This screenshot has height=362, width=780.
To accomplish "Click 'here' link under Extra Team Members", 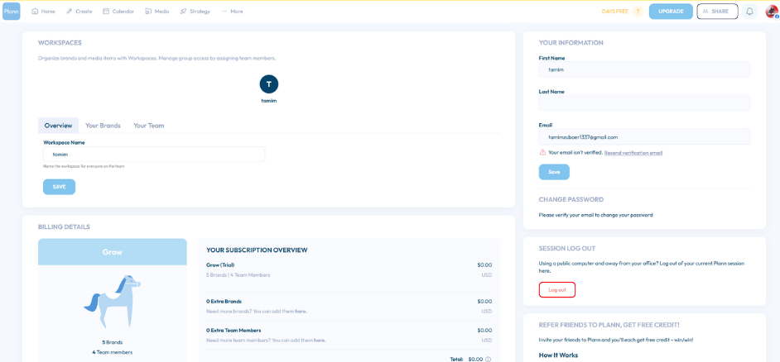I will click(320, 341).
